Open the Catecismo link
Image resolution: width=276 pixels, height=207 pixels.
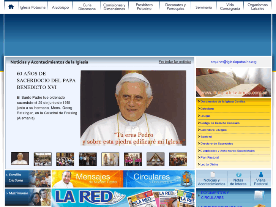207,109
